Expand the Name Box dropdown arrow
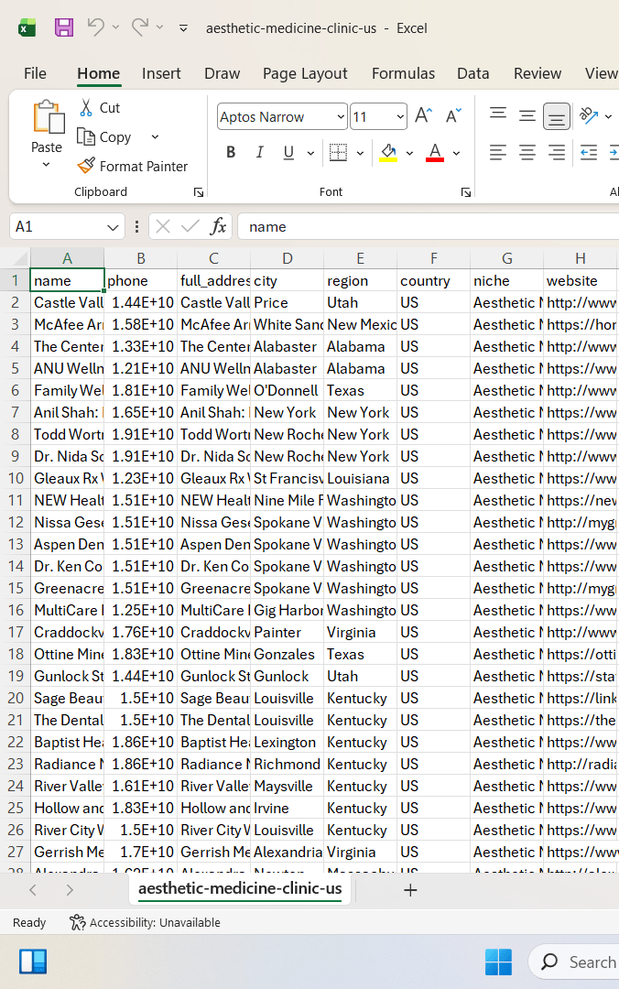This screenshot has width=619, height=989. [x=113, y=227]
